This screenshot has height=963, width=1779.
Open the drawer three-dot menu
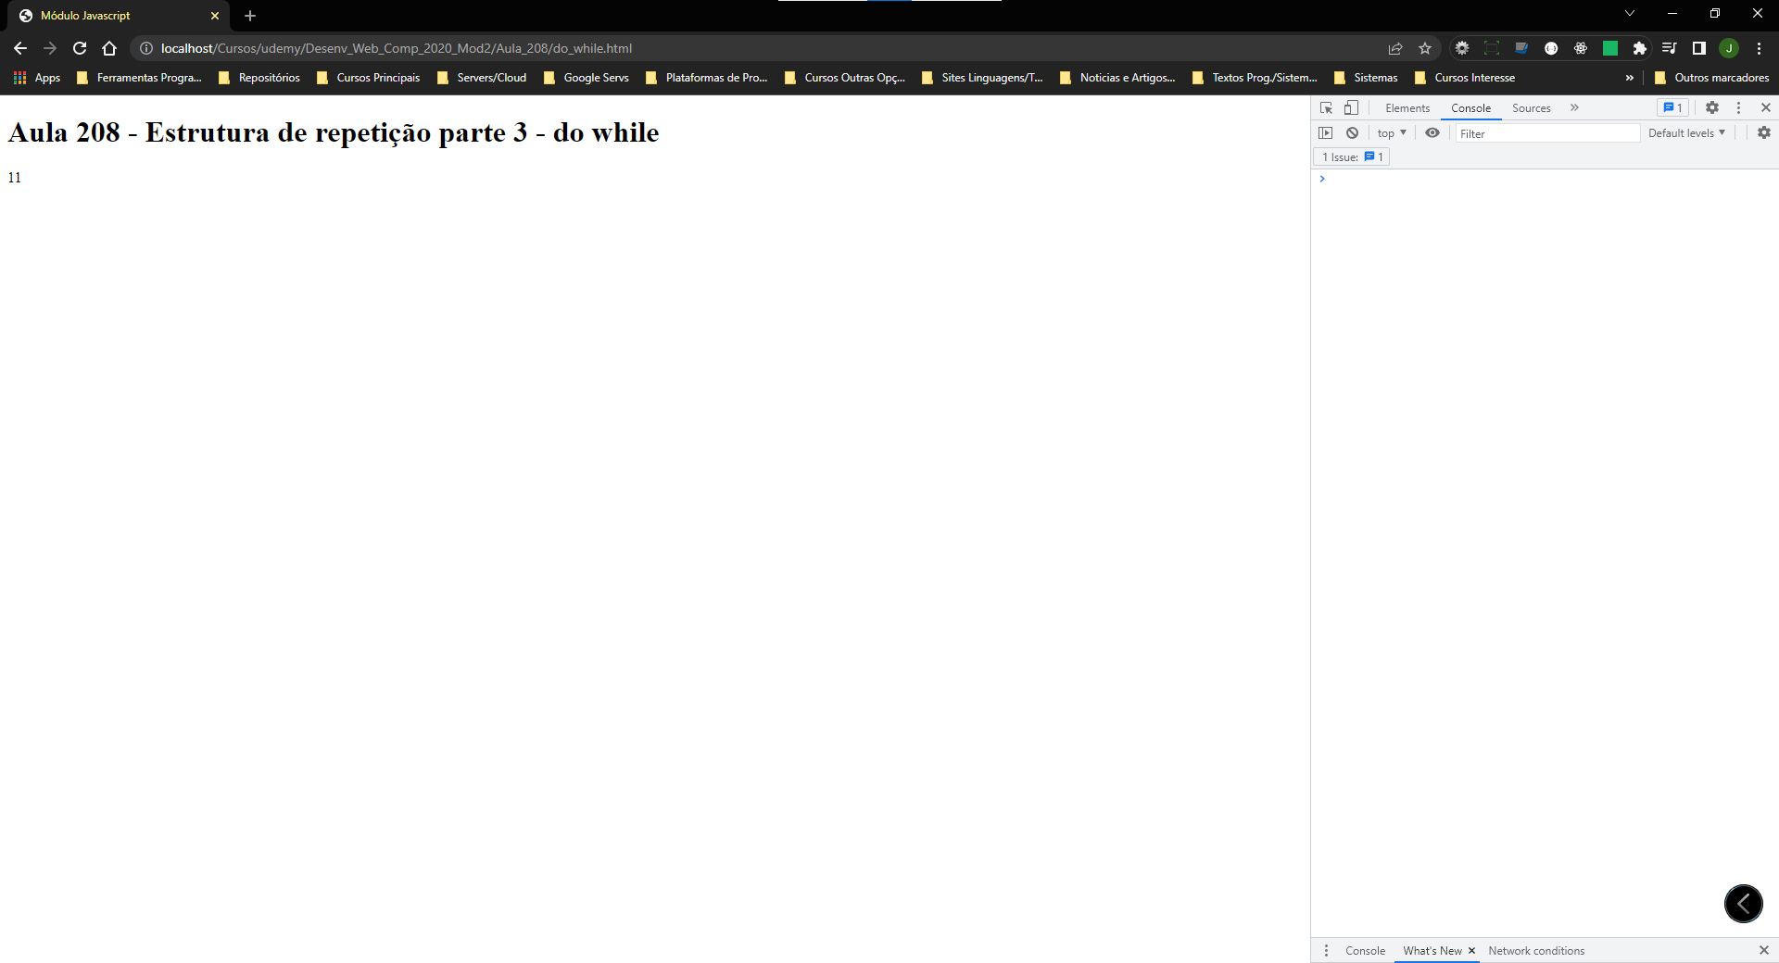pyautogui.click(x=1326, y=950)
